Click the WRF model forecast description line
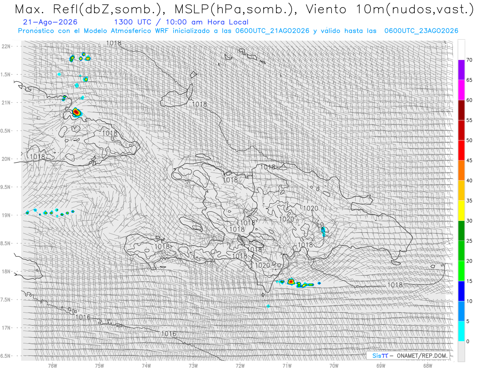The height and width of the screenshot is (371, 480). 238,31
